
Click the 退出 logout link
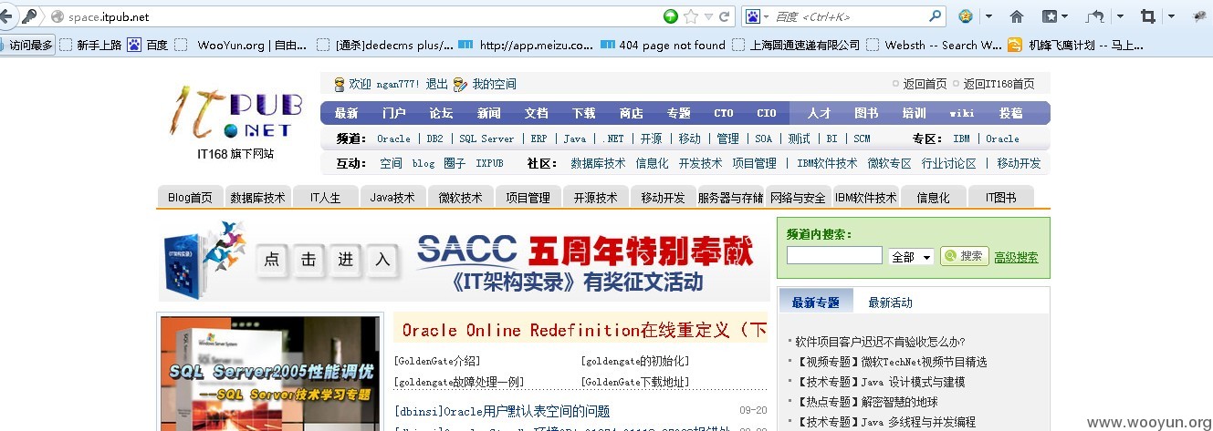pyautogui.click(x=437, y=84)
